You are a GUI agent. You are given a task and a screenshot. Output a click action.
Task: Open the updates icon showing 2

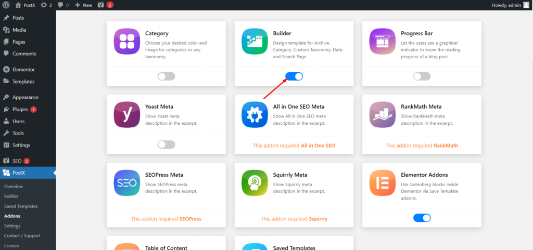click(46, 5)
